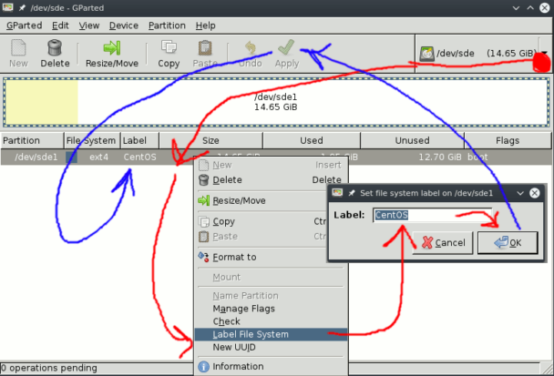Click the Label text field containing CentOS

click(x=433, y=215)
